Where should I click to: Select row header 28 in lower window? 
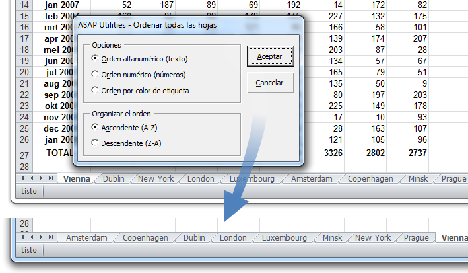pyautogui.click(x=24, y=223)
